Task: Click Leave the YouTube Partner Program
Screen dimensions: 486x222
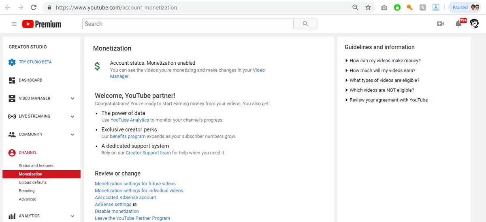Action: tap(132, 218)
